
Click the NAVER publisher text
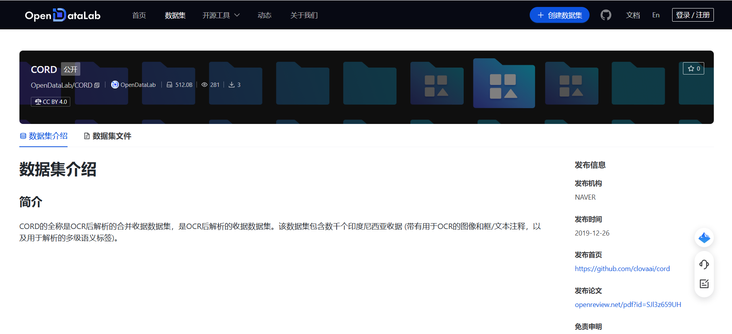(585, 197)
